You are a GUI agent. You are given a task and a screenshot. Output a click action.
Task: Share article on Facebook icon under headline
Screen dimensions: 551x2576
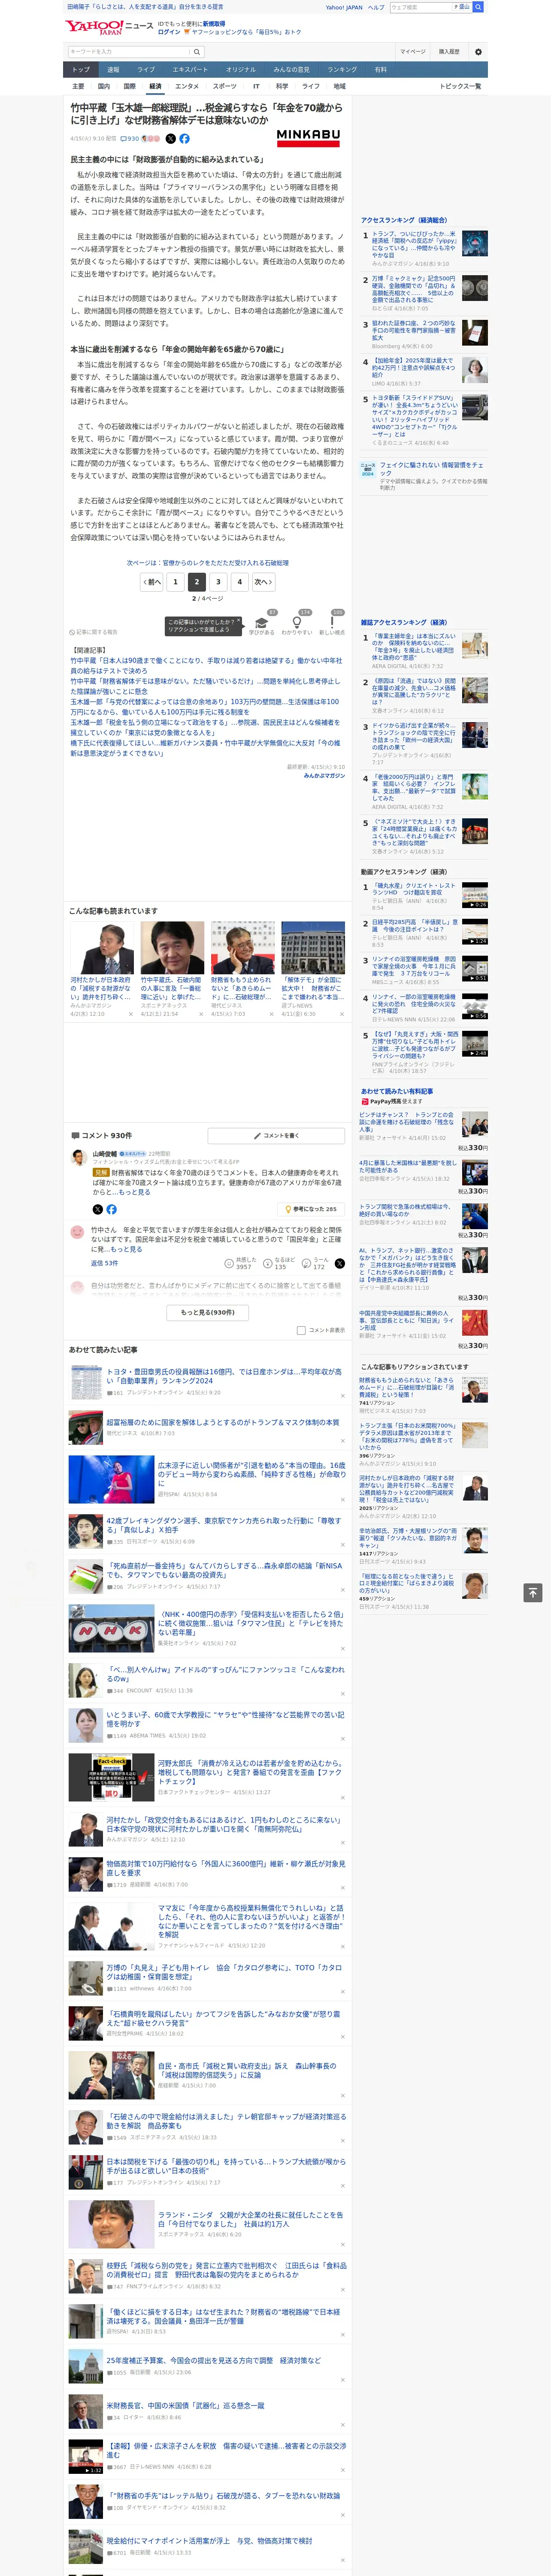(x=184, y=139)
